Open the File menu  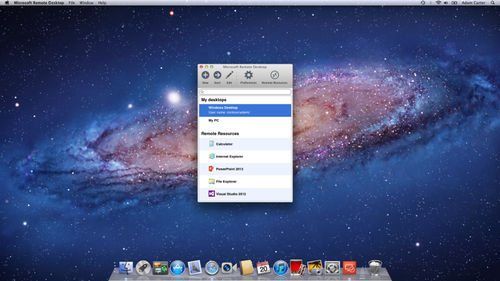[x=72, y=2]
